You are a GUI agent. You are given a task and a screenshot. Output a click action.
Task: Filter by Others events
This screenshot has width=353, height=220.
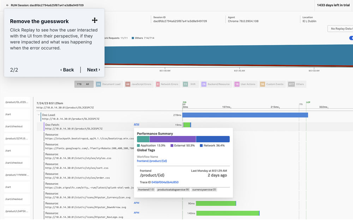pyautogui.click(x=297, y=84)
